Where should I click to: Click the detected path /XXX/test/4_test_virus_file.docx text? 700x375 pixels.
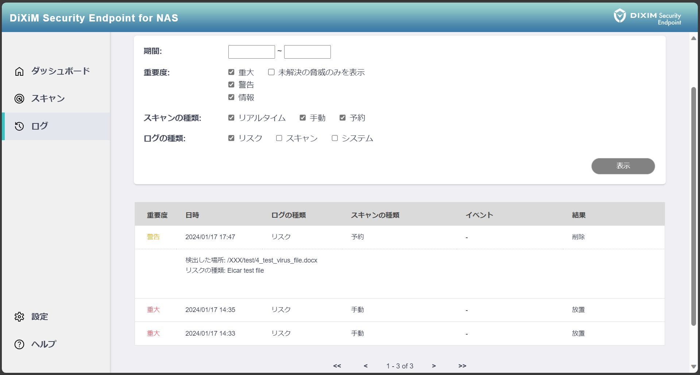[x=272, y=260]
